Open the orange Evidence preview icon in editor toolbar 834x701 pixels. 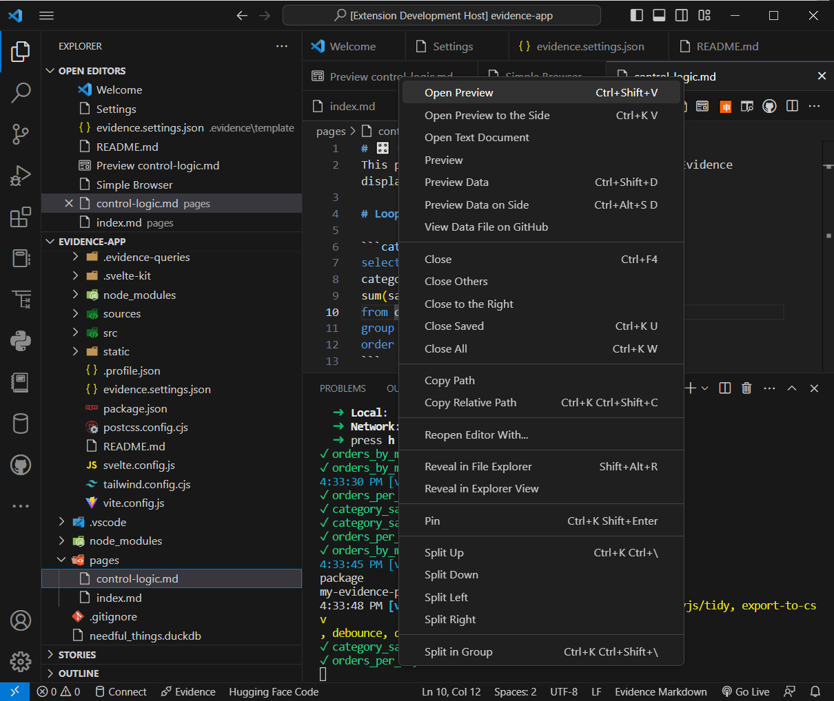click(725, 106)
